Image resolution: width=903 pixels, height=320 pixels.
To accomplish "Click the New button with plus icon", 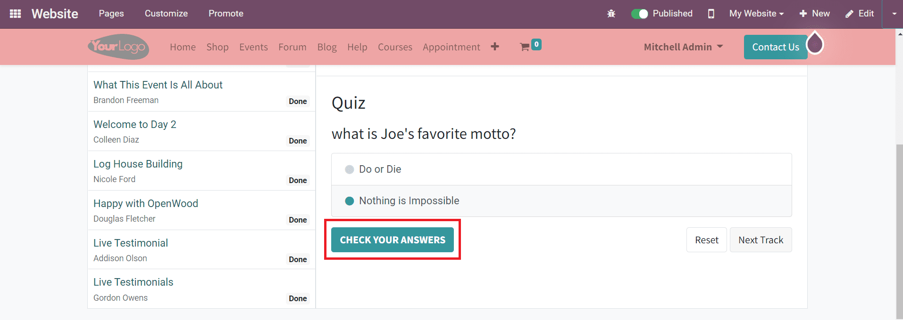I will tap(814, 14).
